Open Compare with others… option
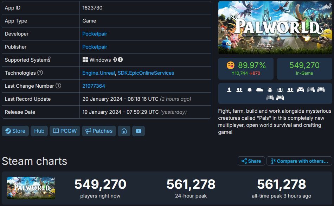 [299, 161]
